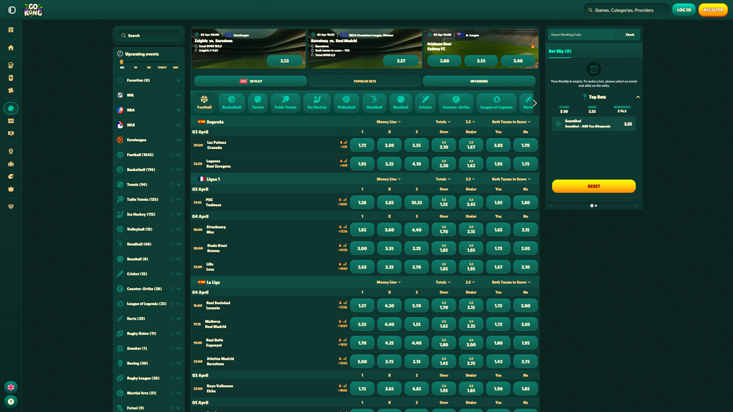Click the REGISTER button
733x412 pixels.
712,10
